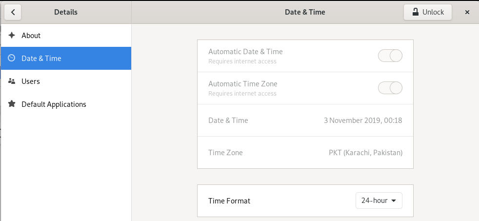479x221 pixels.
Task: Click the Time Format row label
Action: 229,201
